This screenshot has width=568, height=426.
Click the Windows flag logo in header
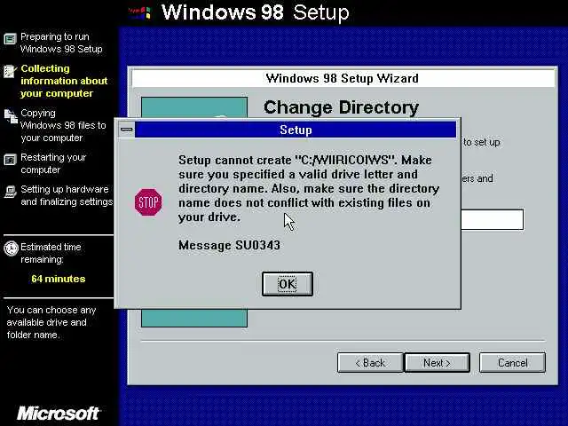coord(139,12)
